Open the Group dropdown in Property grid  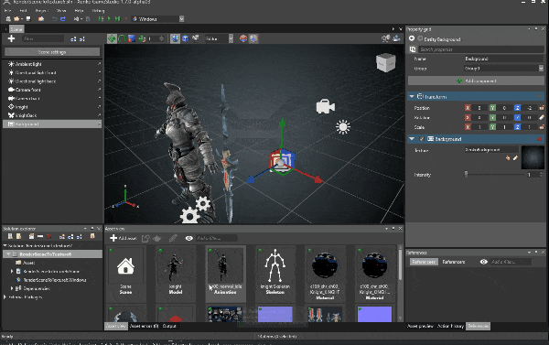point(541,69)
